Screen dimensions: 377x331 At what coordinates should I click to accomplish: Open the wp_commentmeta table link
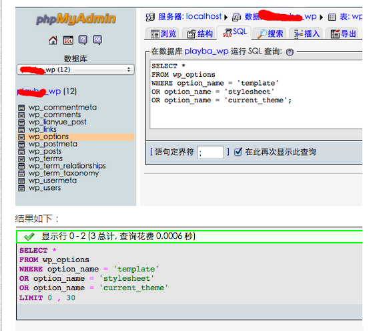tap(63, 108)
